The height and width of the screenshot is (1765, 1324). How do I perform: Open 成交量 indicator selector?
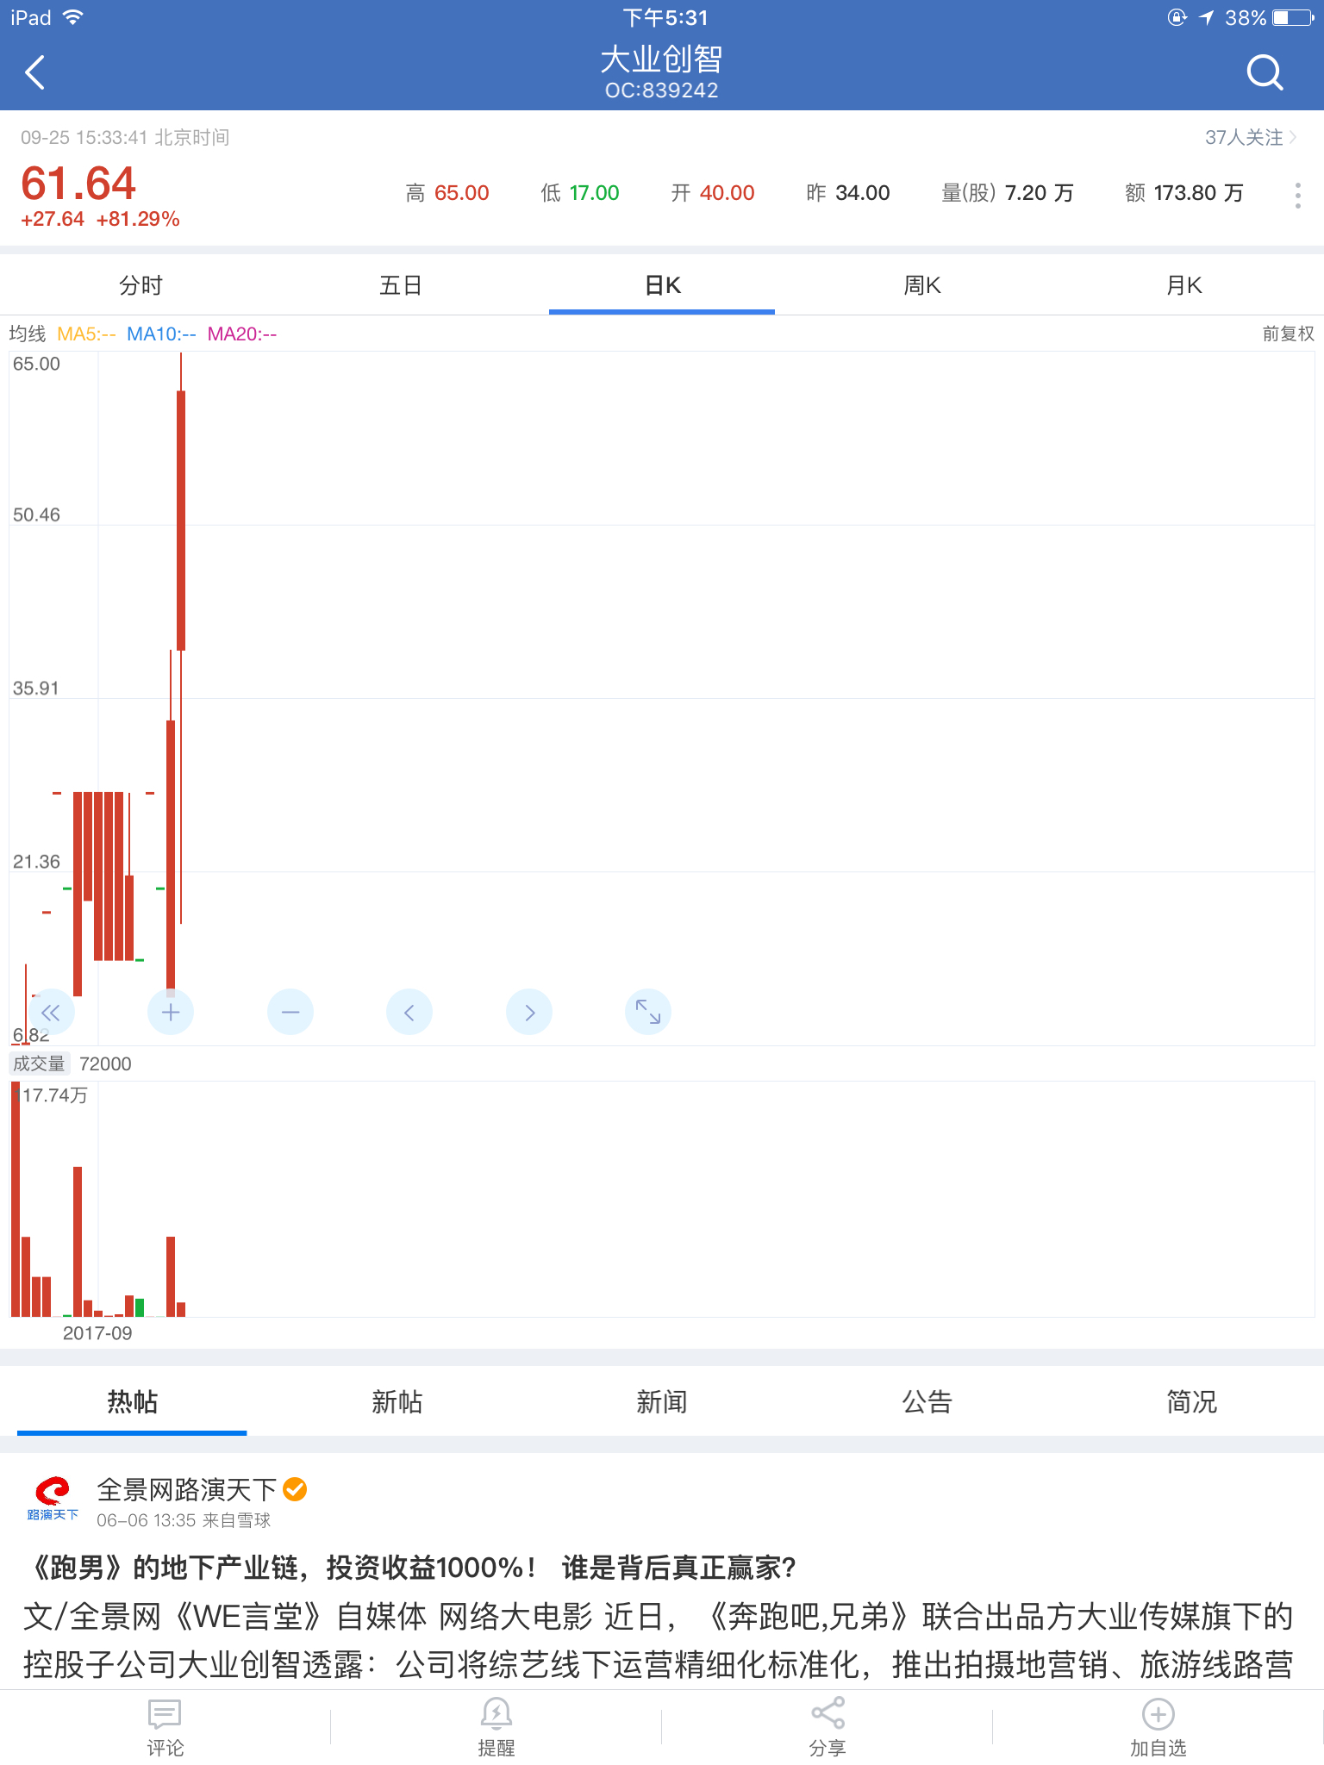[40, 1063]
